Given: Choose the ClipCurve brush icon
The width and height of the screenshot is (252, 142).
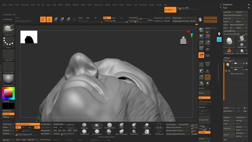Looking at the screenshot, I should pos(147,126).
